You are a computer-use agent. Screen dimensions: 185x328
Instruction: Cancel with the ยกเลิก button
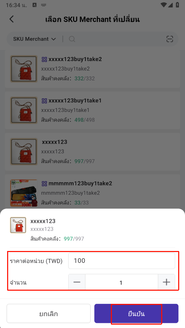[x=48, y=313]
